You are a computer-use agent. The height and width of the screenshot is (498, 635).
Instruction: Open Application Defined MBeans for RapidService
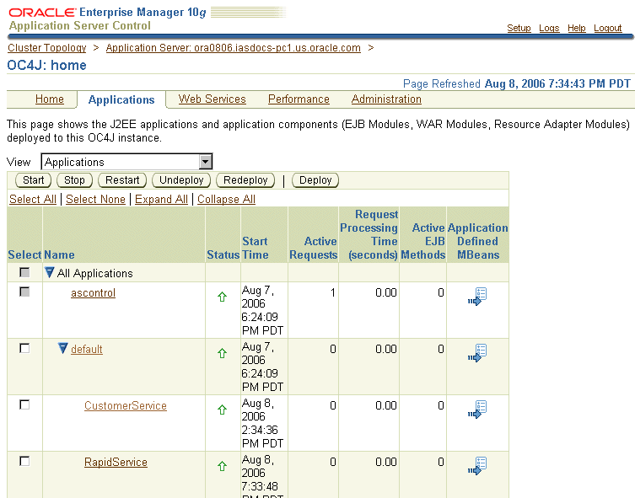pyautogui.click(x=477, y=466)
